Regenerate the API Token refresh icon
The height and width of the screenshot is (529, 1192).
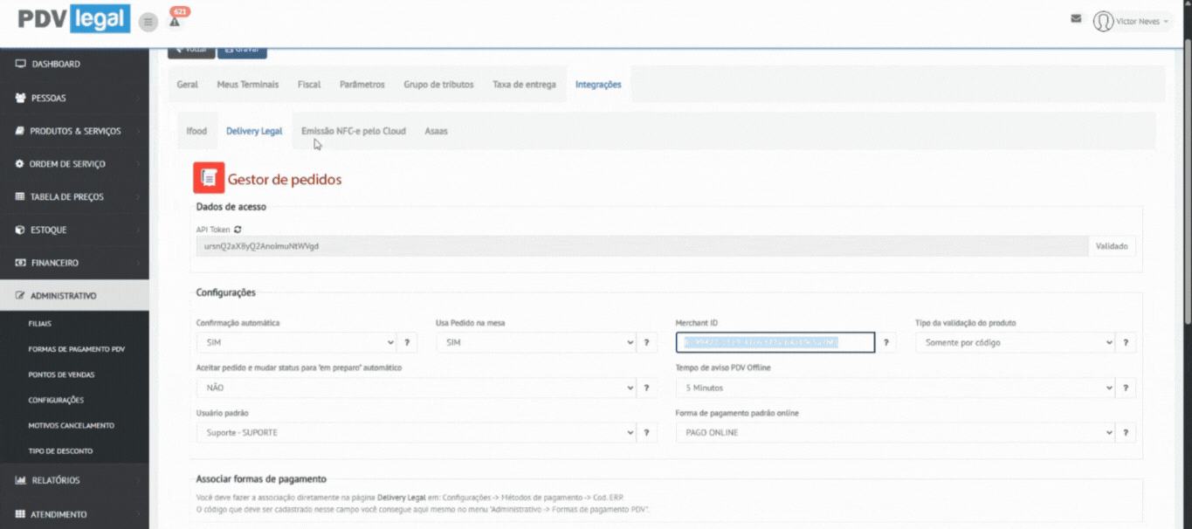[x=238, y=230]
